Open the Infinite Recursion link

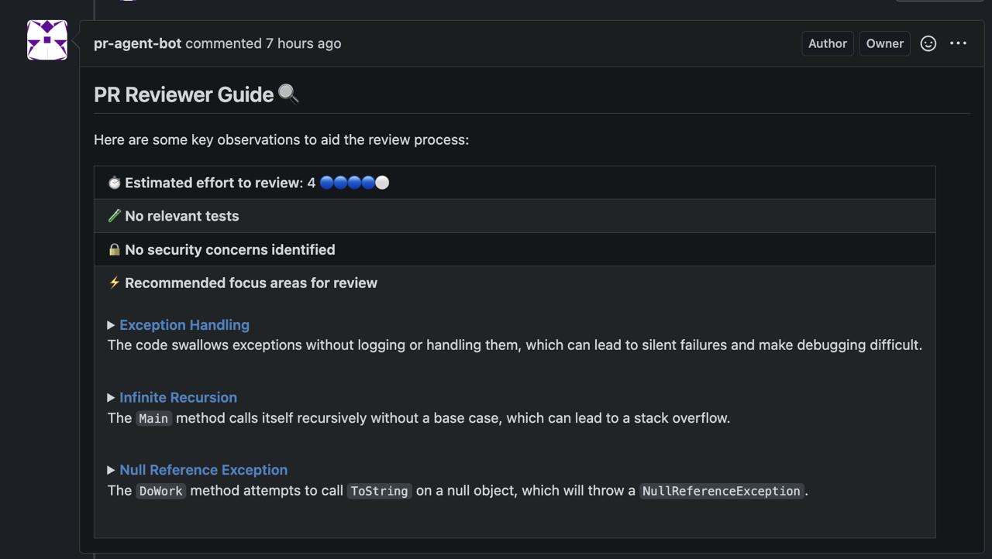(178, 398)
